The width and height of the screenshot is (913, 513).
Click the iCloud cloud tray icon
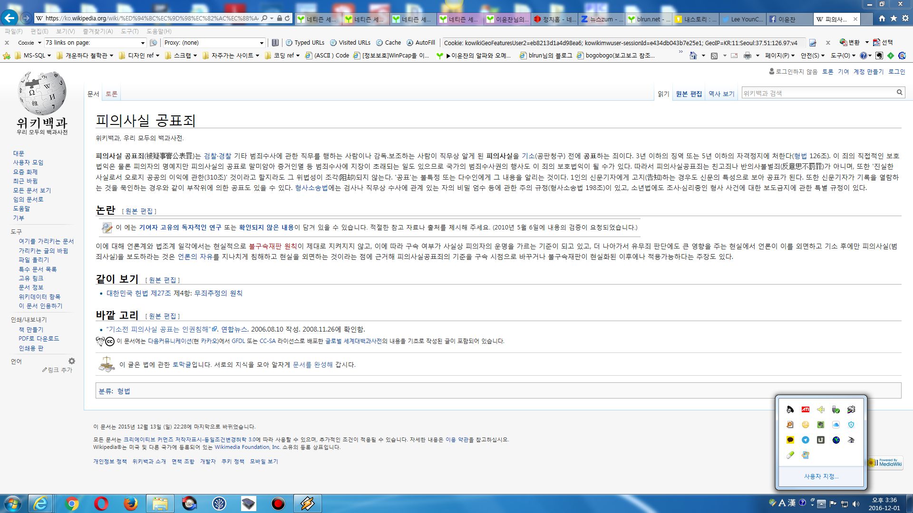[x=835, y=425]
